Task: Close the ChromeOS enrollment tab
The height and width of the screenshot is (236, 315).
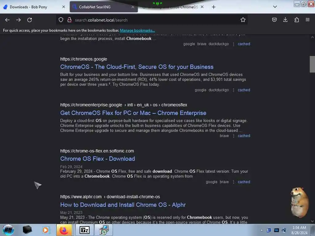Action: 202,7
